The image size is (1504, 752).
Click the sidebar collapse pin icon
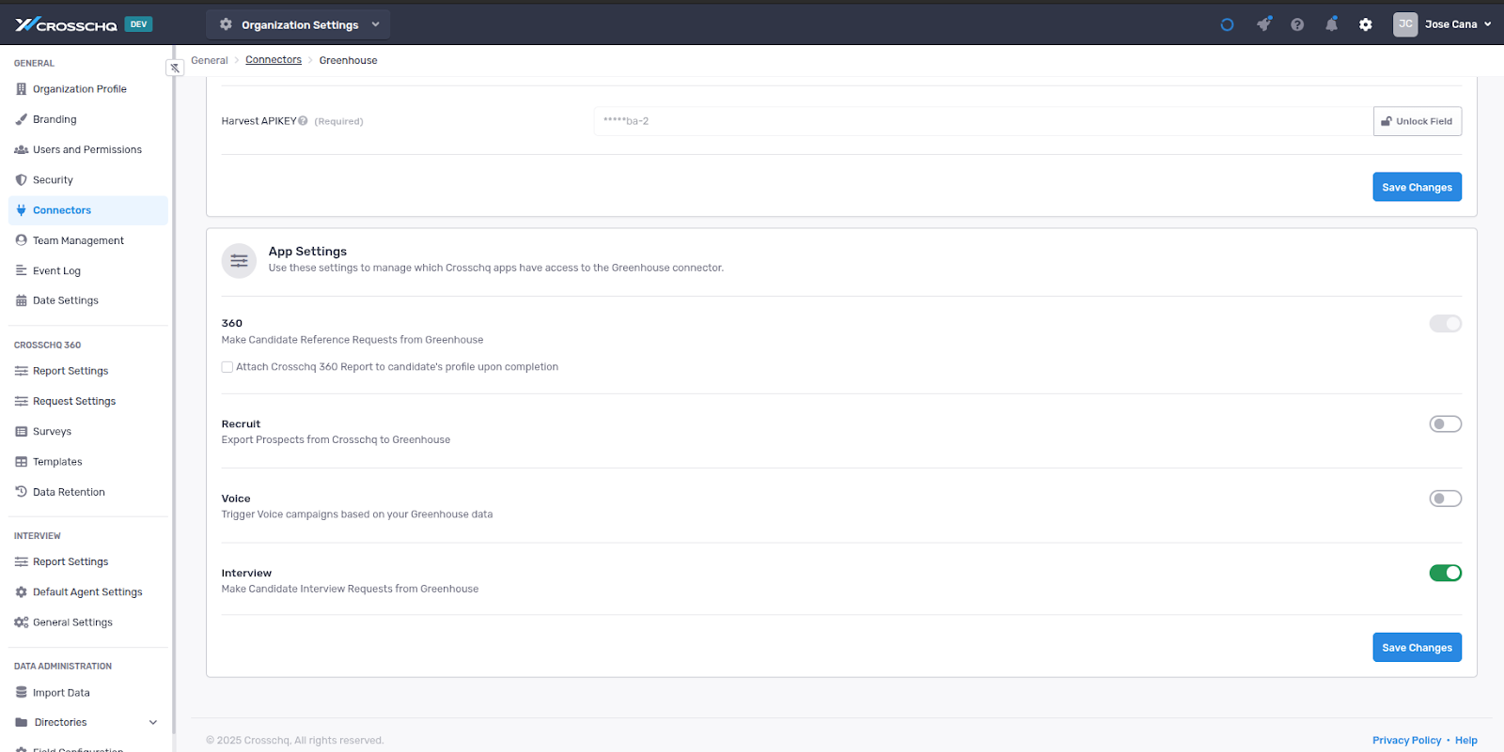[x=175, y=68]
